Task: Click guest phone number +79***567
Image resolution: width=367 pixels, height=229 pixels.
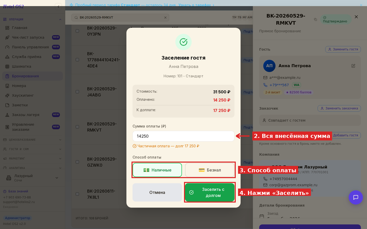Action: (x=279, y=85)
